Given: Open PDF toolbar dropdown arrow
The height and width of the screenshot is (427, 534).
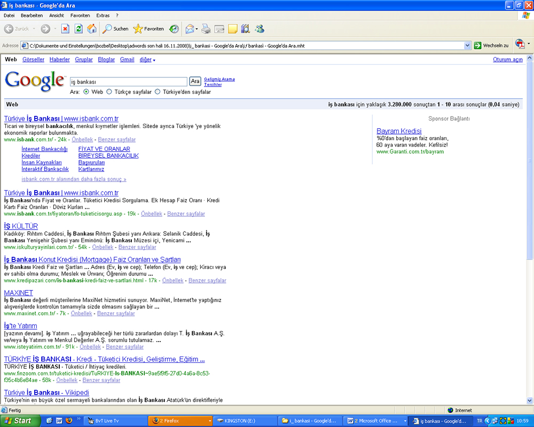Looking at the screenshot, I should point(529,44).
